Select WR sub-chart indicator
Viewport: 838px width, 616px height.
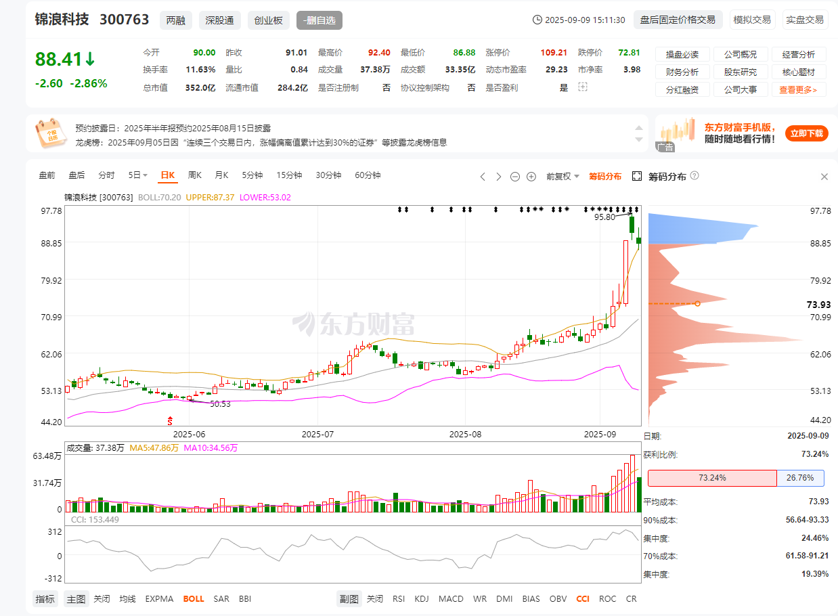480,599
